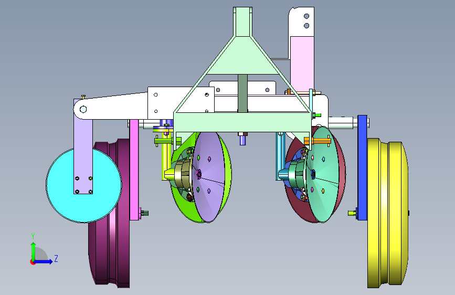Select the magenta vertical plate beside purple wheel

[x=134, y=170]
